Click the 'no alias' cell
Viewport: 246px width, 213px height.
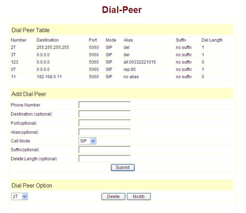pos(131,76)
